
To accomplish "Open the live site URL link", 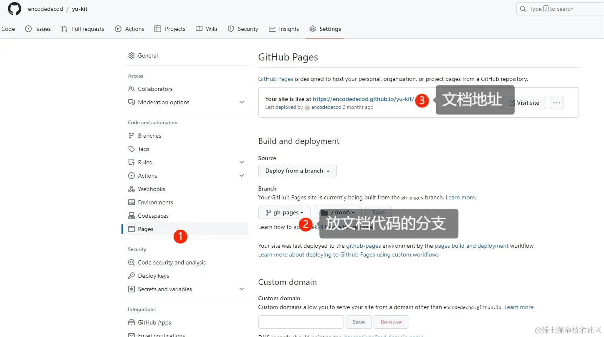I will point(363,99).
